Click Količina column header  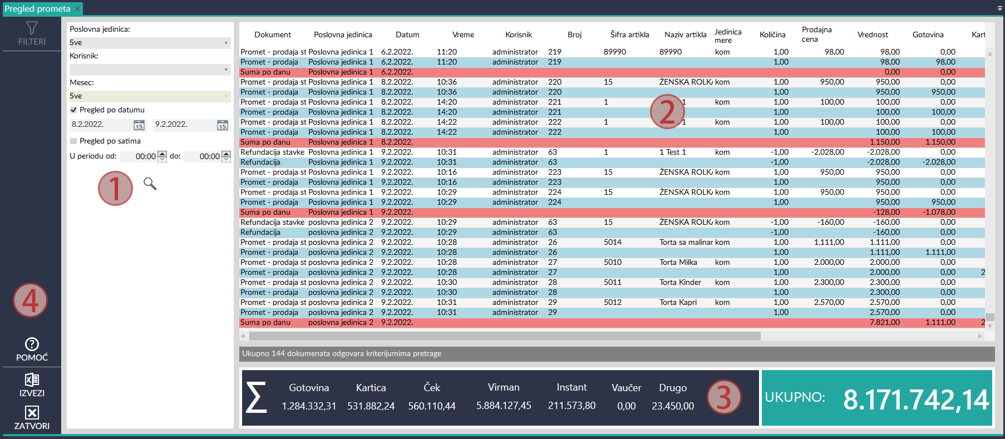pyautogui.click(x=772, y=34)
